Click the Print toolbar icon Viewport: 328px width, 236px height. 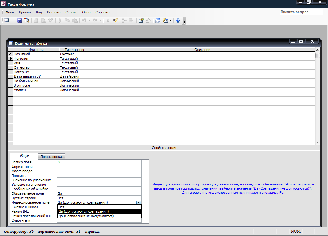point(36,20)
